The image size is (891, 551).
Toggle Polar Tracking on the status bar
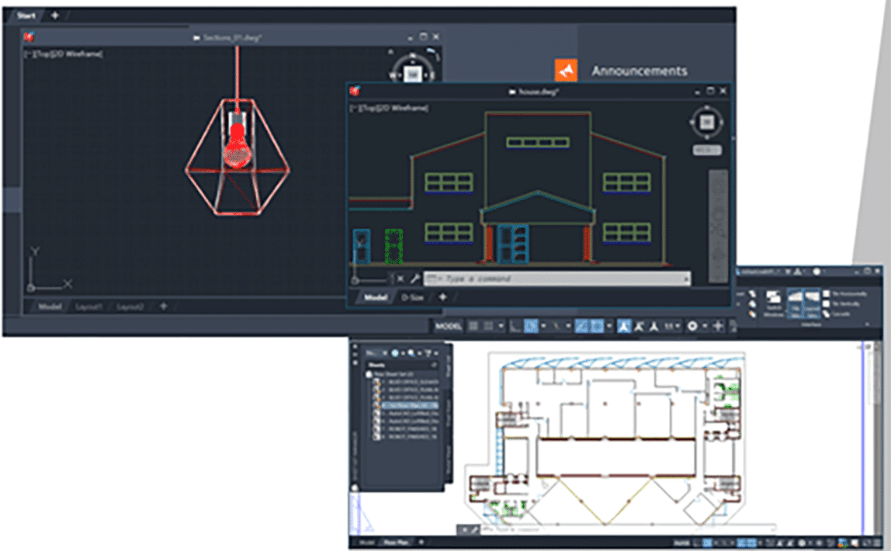coord(530,325)
